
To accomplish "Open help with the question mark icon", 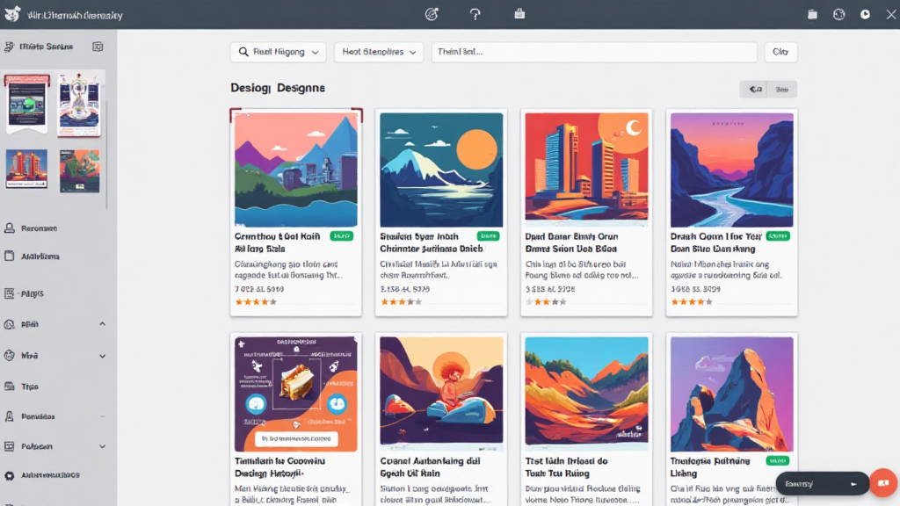I will pos(475,14).
